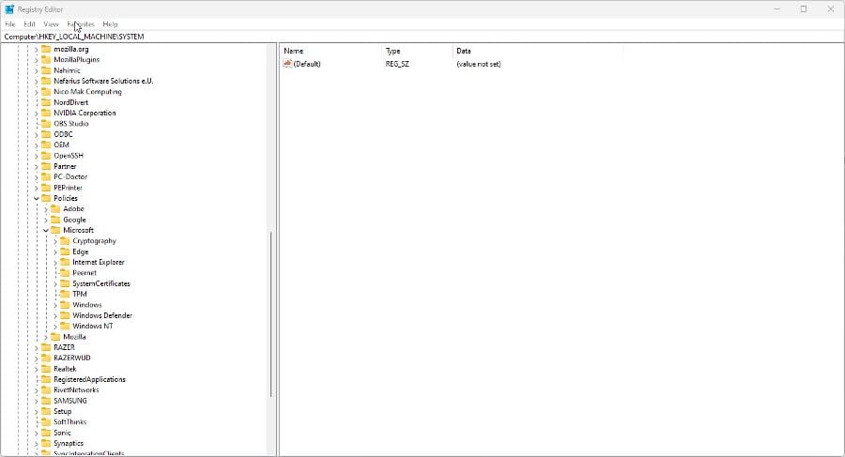
Task: Select the RegisteredApplications key
Action: click(89, 379)
